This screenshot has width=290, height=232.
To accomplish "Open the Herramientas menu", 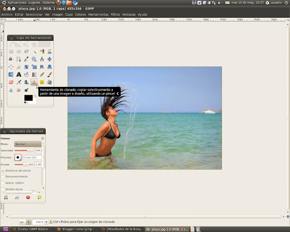I will point(98,14).
